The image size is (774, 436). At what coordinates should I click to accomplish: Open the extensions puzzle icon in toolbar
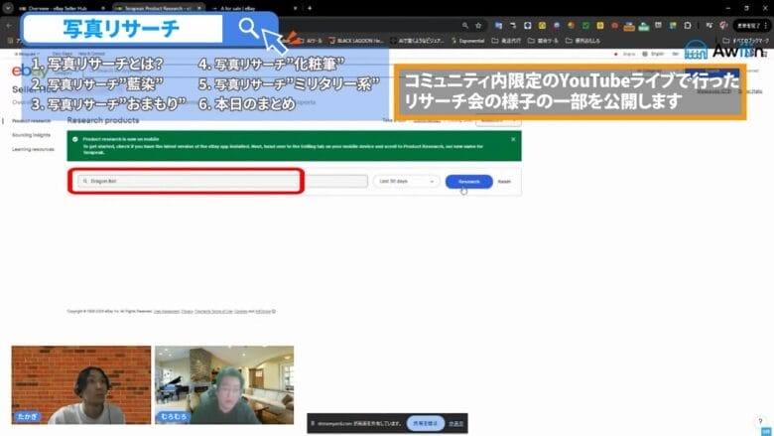point(688,25)
